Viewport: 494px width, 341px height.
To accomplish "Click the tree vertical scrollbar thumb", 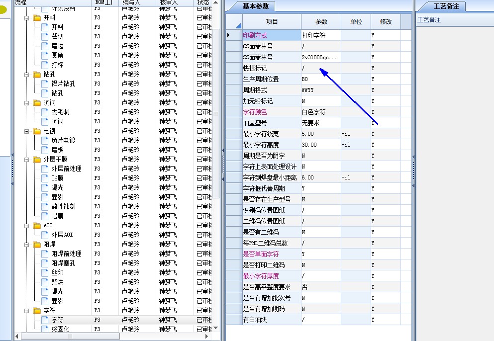I will coord(215,114).
